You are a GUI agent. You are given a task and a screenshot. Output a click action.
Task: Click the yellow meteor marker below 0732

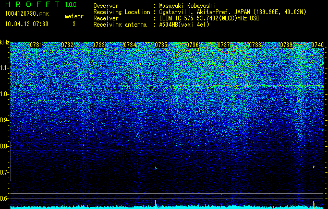click(65, 206)
